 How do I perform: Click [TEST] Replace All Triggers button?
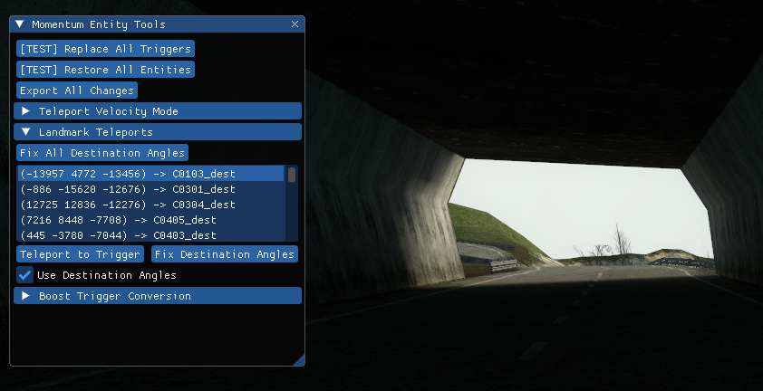pyautogui.click(x=106, y=49)
